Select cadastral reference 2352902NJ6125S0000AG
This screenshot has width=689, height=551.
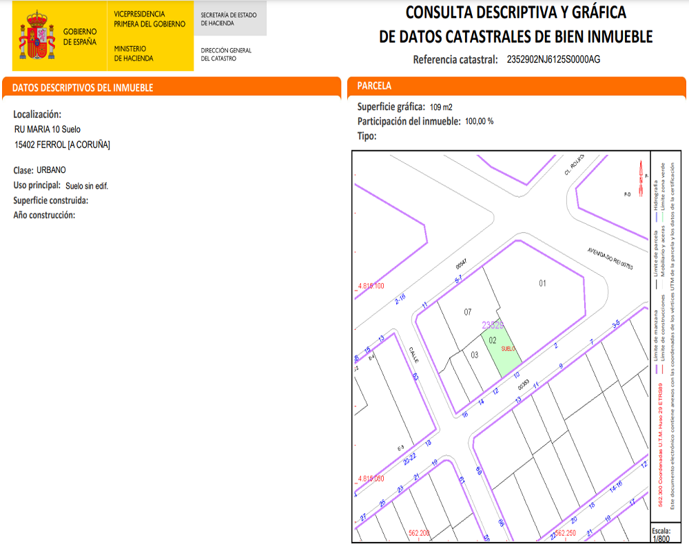point(553,59)
